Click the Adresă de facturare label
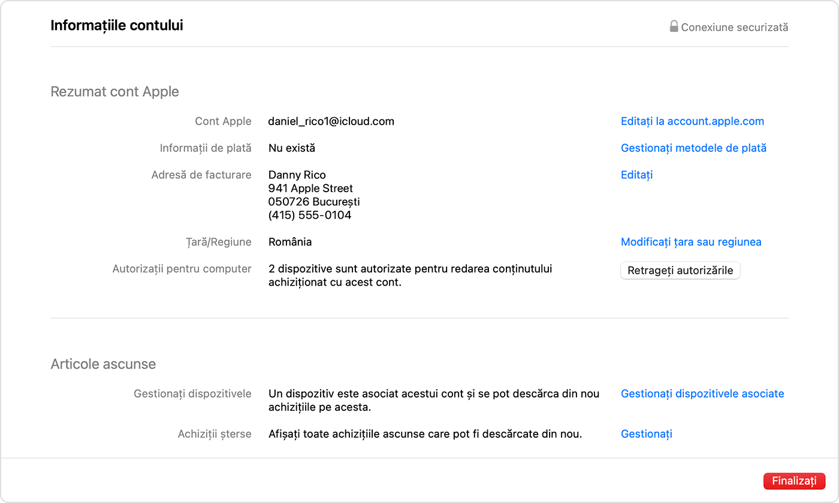Image resolution: width=839 pixels, height=503 pixels. (201, 175)
